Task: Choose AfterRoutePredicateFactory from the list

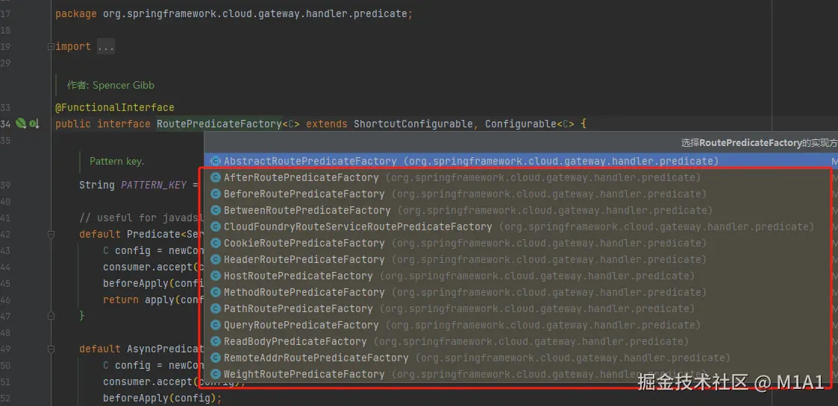Action: (521, 177)
